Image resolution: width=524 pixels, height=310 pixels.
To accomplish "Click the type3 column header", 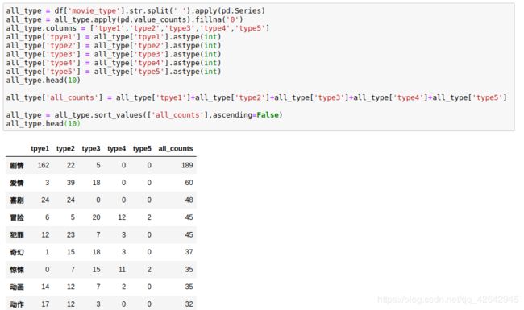I will point(91,148).
